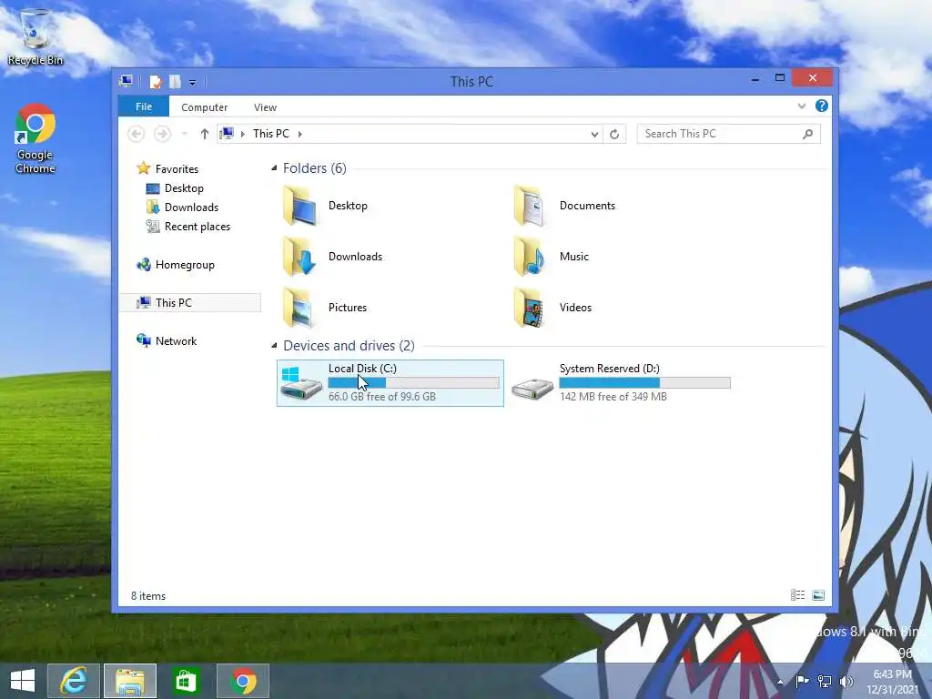Click the '142 MB free of 349 MB' text
The image size is (932, 699).
(613, 397)
